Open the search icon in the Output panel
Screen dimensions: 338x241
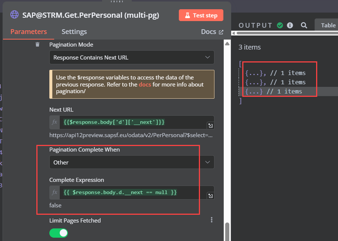(x=304, y=25)
